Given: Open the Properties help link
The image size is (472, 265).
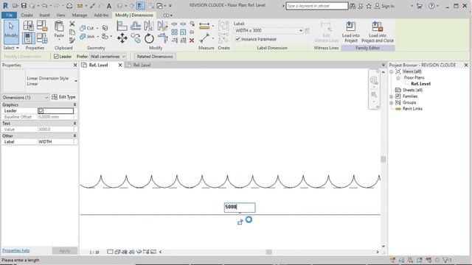Looking at the screenshot, I should click(16, 250).
